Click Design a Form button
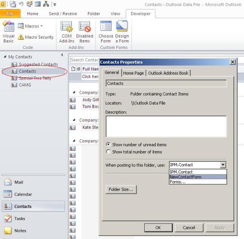Screen dimensions: 244x239 pos(122,32)
